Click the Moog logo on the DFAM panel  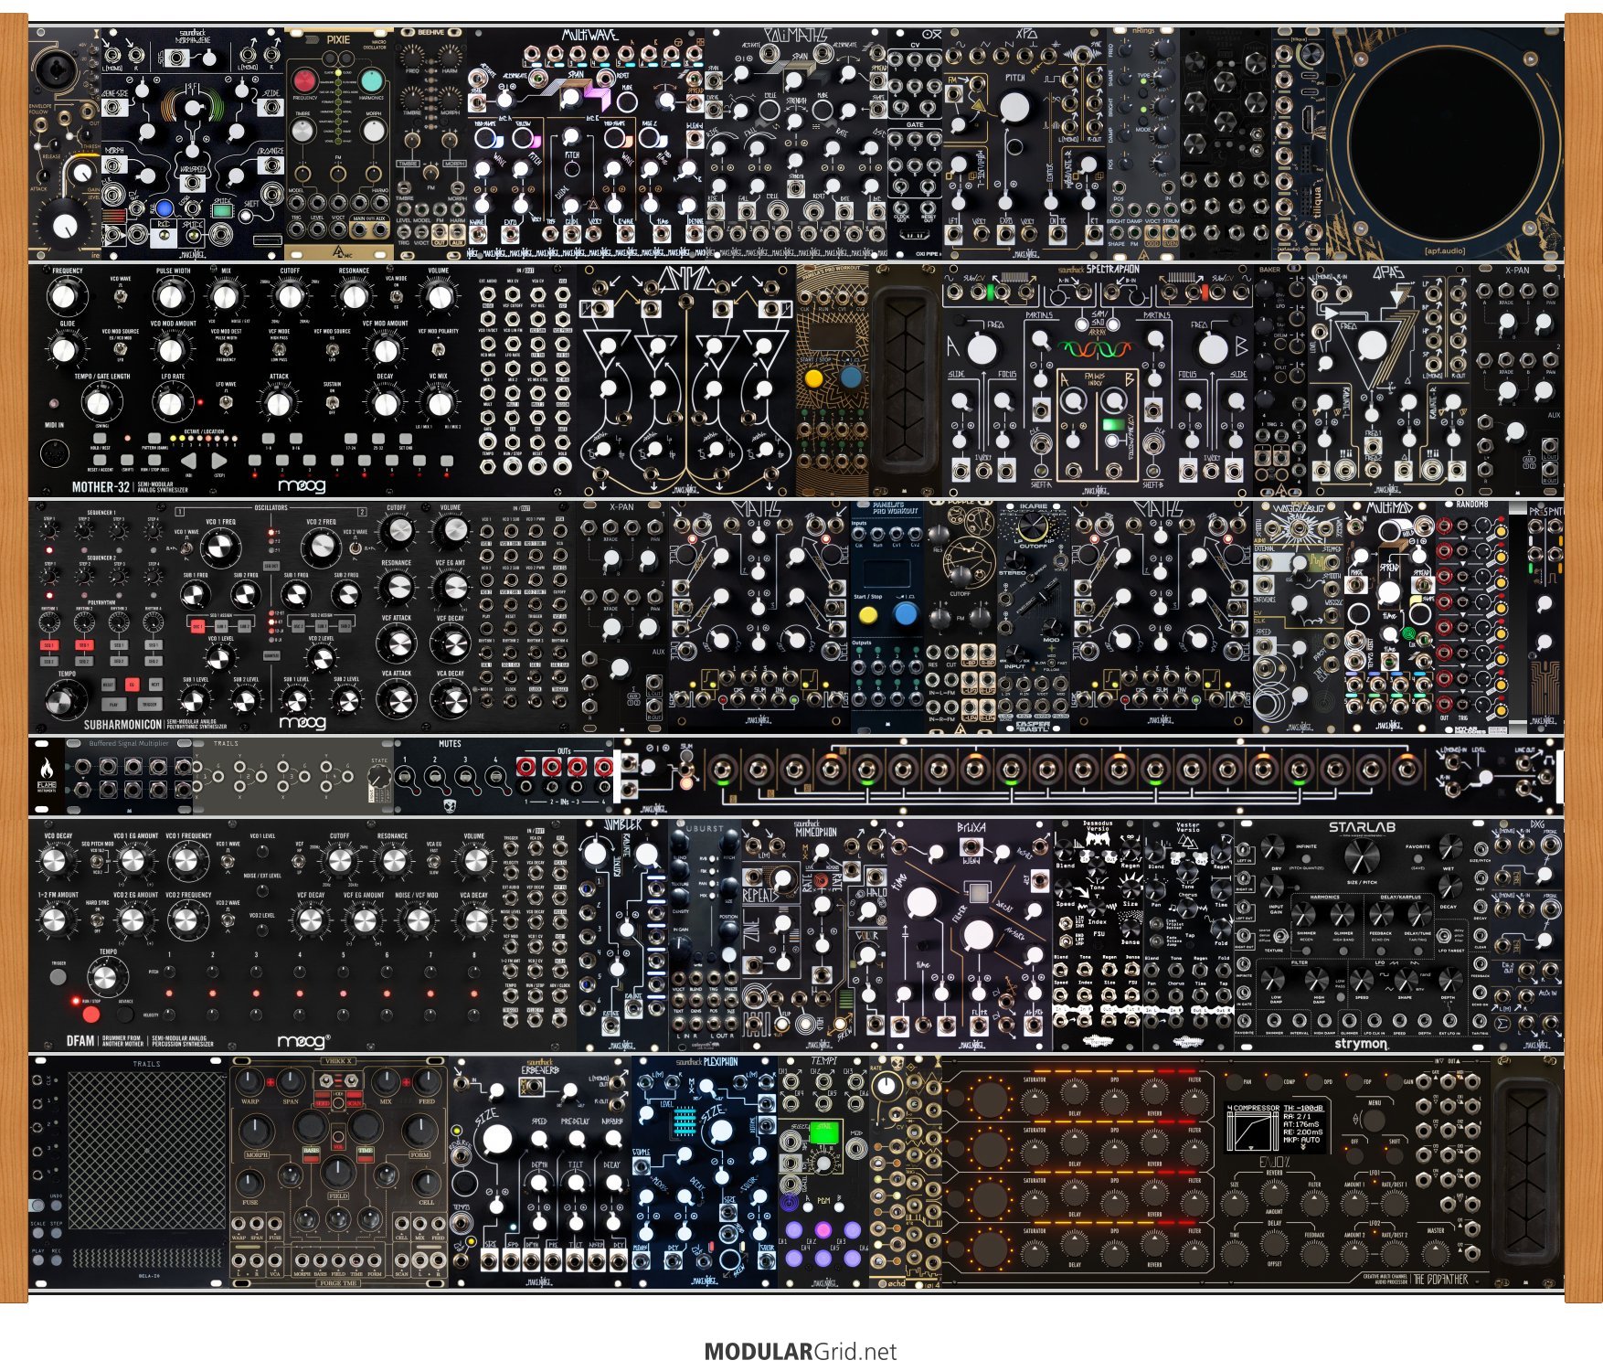tap(302, 1041)
